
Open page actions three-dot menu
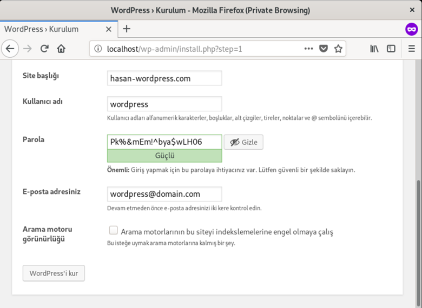click(308, 49)
